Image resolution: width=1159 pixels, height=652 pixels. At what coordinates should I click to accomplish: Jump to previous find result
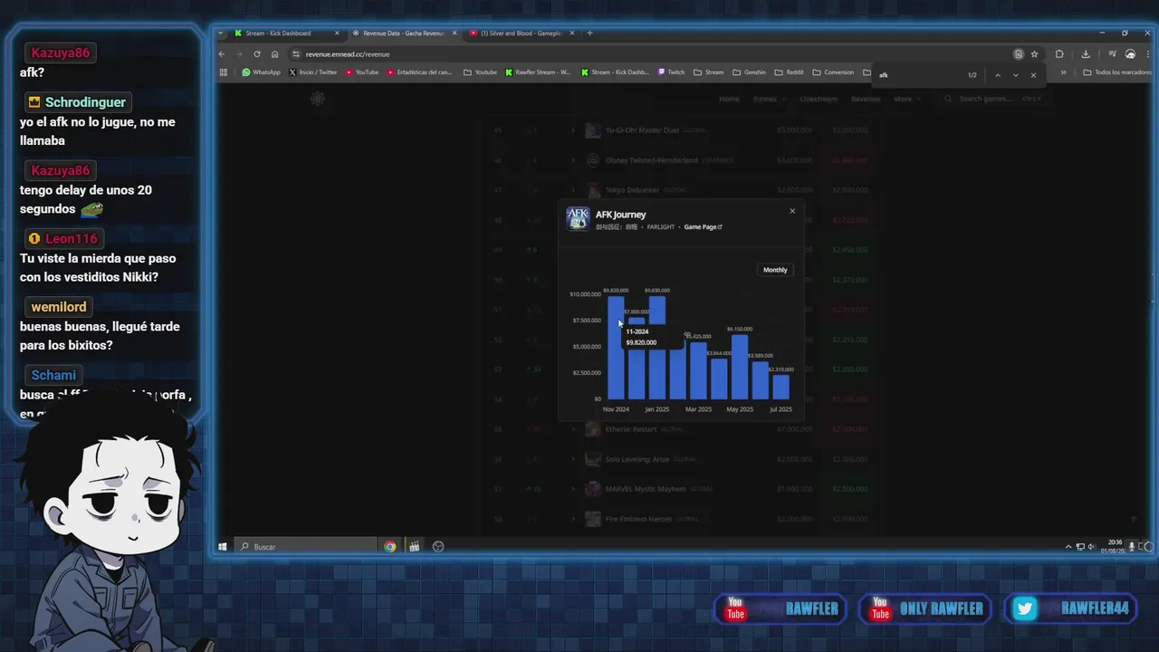998,75
